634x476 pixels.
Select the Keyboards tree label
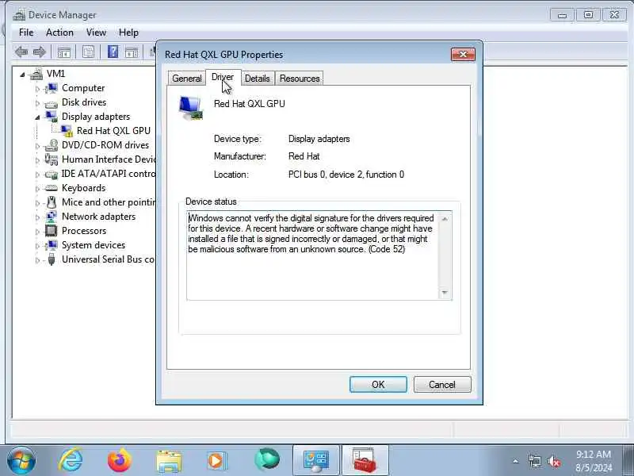[84, 188]
